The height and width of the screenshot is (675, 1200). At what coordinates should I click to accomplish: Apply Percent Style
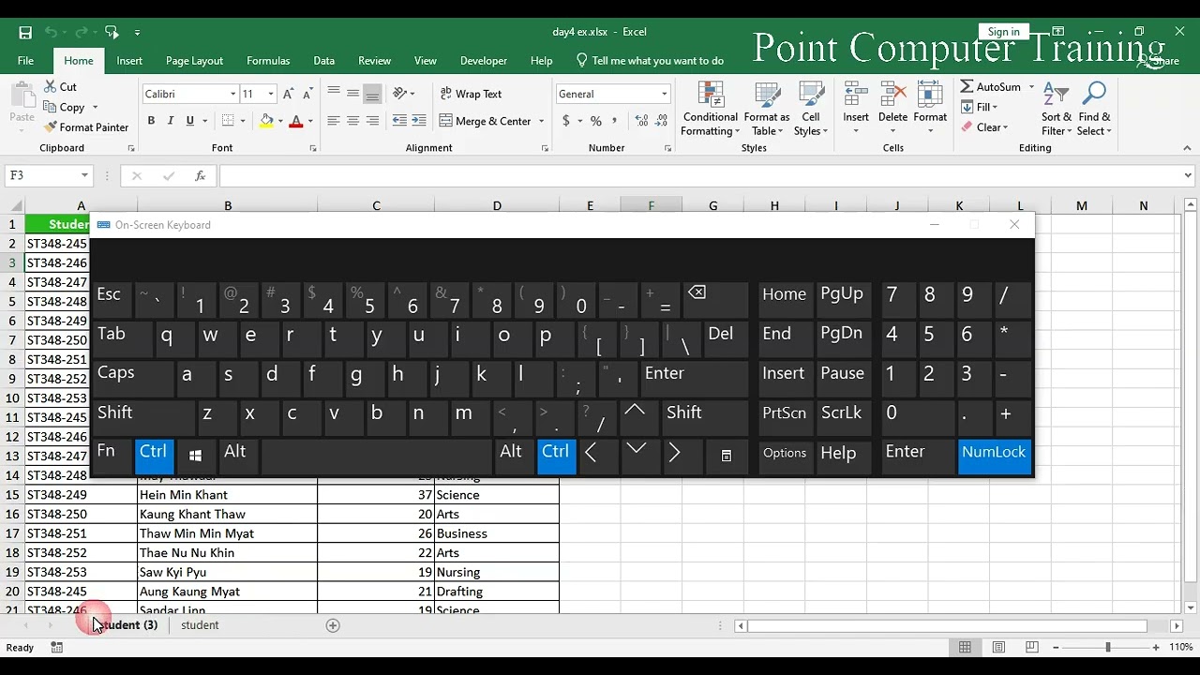(595, 121)
